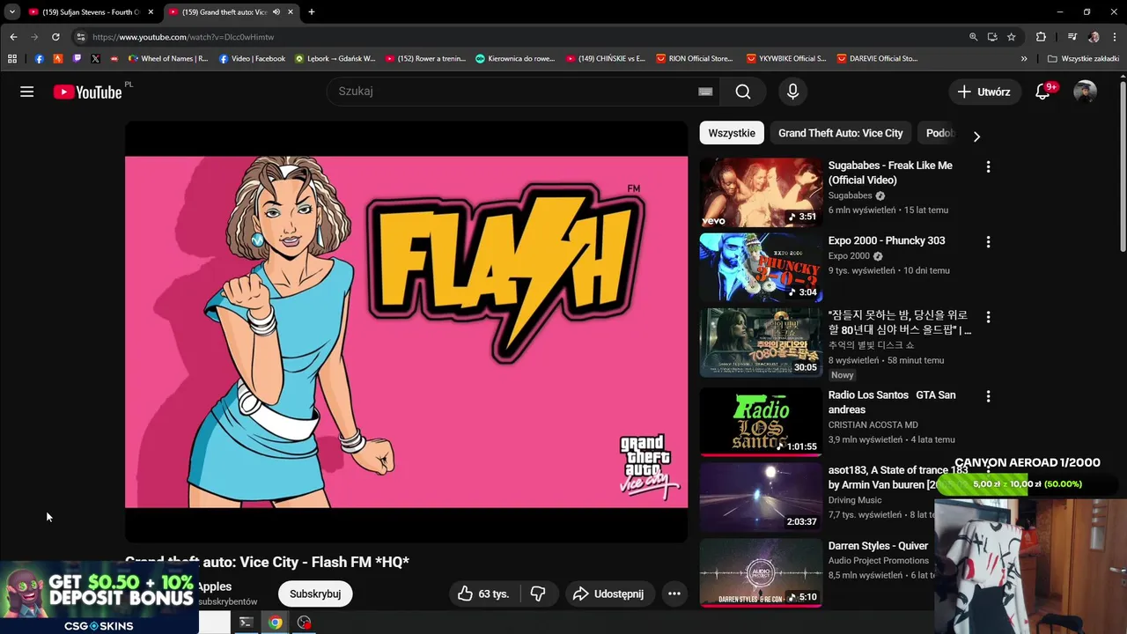Go to YouTube home via logo

tap(87, 92)
